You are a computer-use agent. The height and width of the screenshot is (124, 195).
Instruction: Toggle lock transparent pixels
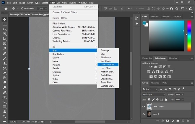tap(149, 100)
